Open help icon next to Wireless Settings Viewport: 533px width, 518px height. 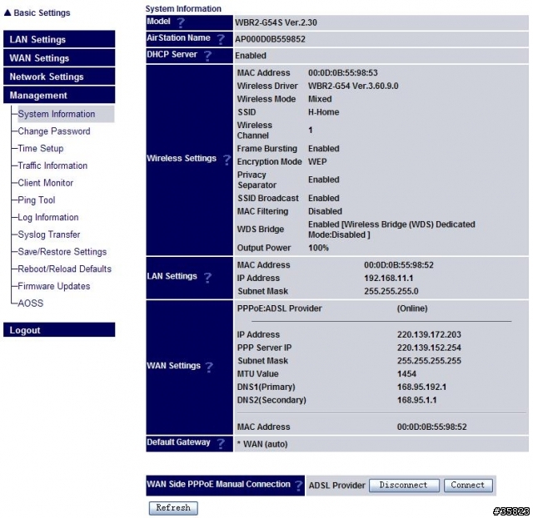pos(227,159)
